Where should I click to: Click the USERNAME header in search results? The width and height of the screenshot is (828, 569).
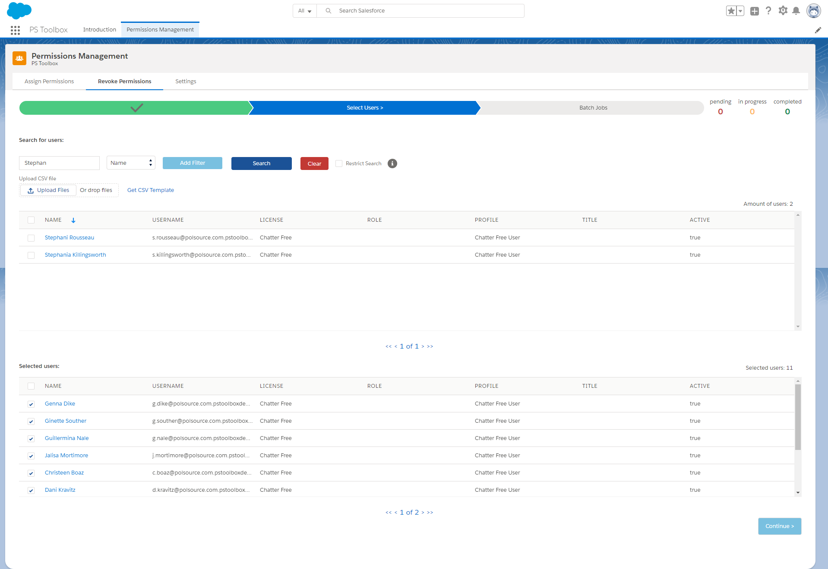tap(168, 220)
